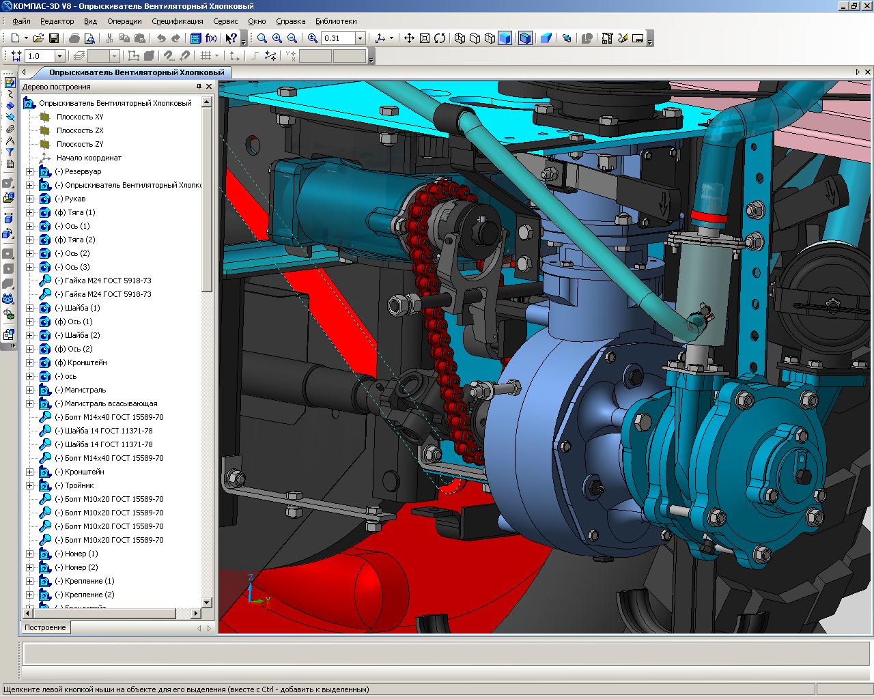
Task: Toggle Shaded display mode
Action: coord(505,38)
